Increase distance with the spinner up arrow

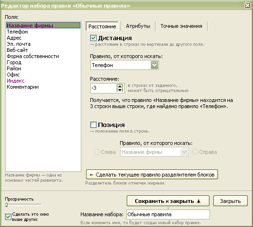(120, 86)
